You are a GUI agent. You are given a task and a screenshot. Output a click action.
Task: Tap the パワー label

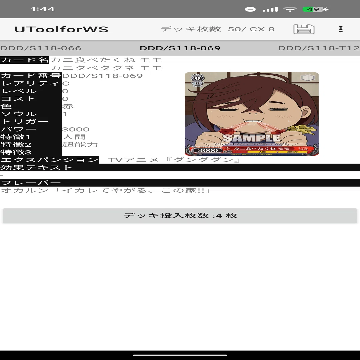coord(31,129)
